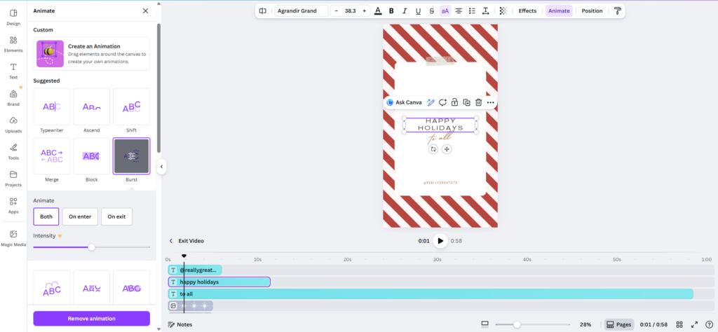Open the three-dot more options menu
The width and height of the screenshot is (718, 332).
point(490,102)
